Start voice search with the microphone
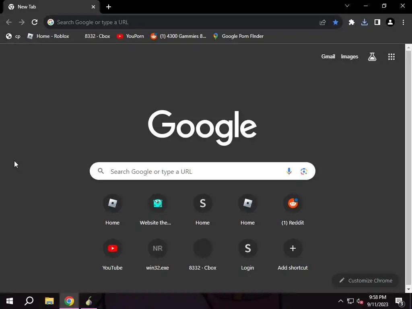Image resolution: width=412 pixels, height=309 pixels. tap(289, 171)
